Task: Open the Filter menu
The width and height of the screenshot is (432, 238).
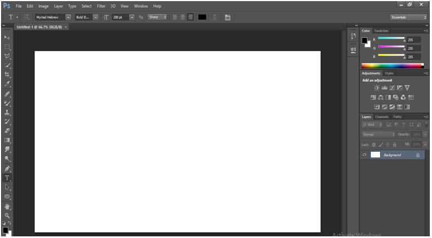Action: click(101, 6)
